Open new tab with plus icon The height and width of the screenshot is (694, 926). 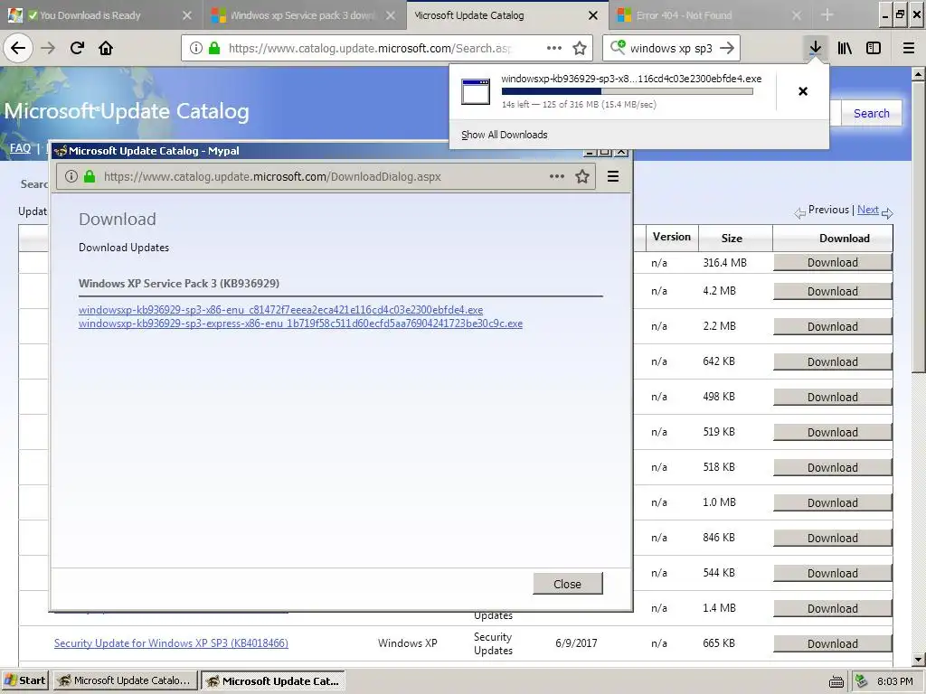point(827,14)
